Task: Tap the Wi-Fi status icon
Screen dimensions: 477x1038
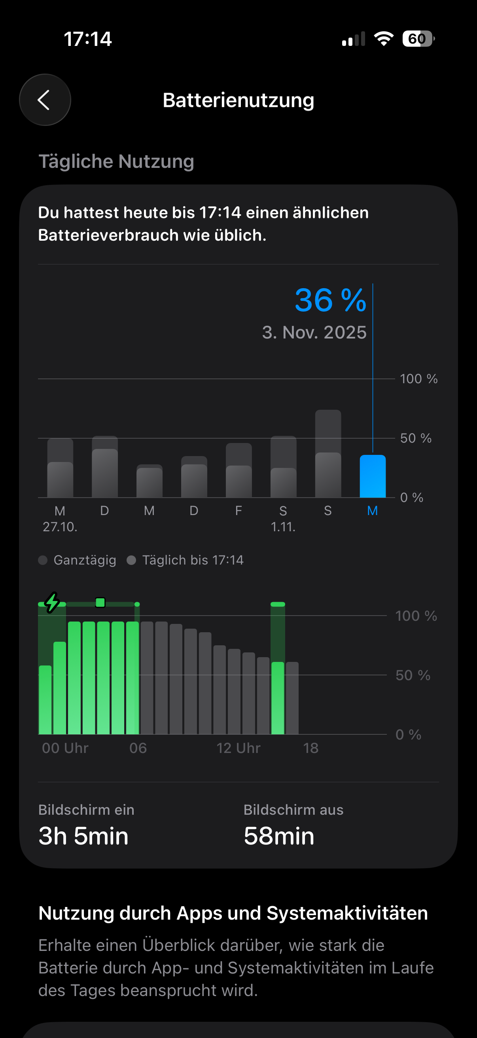Action: click(383, 39)
